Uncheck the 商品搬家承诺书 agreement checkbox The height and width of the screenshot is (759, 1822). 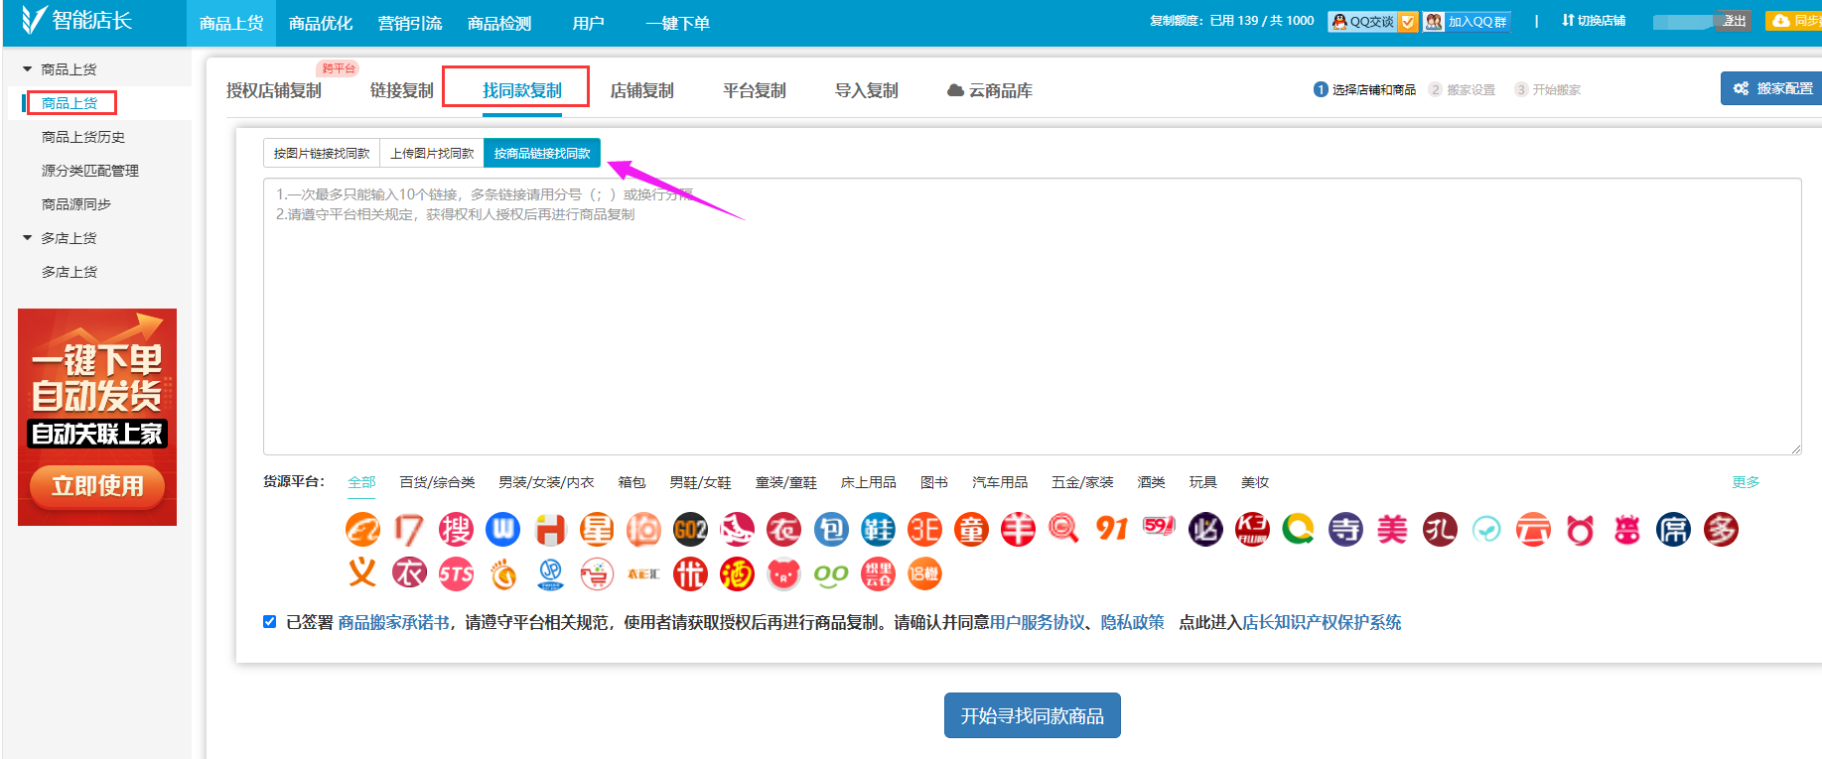pyautogui.click(x=269, y=622)
